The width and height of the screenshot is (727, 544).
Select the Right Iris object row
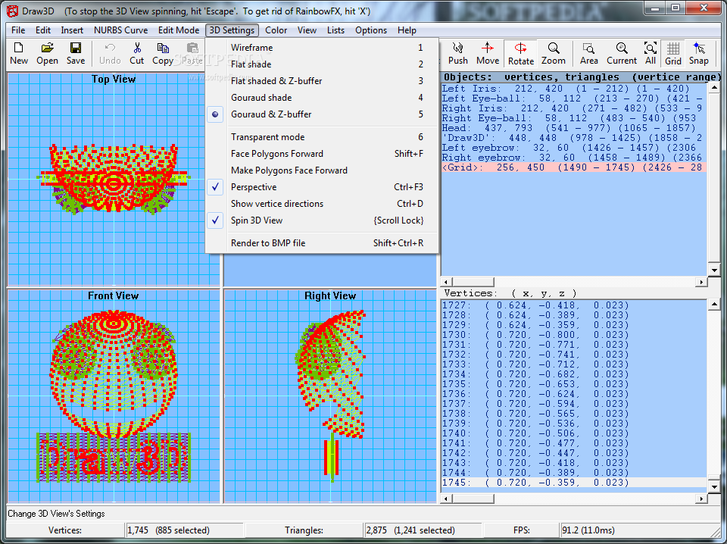point(574,108)
